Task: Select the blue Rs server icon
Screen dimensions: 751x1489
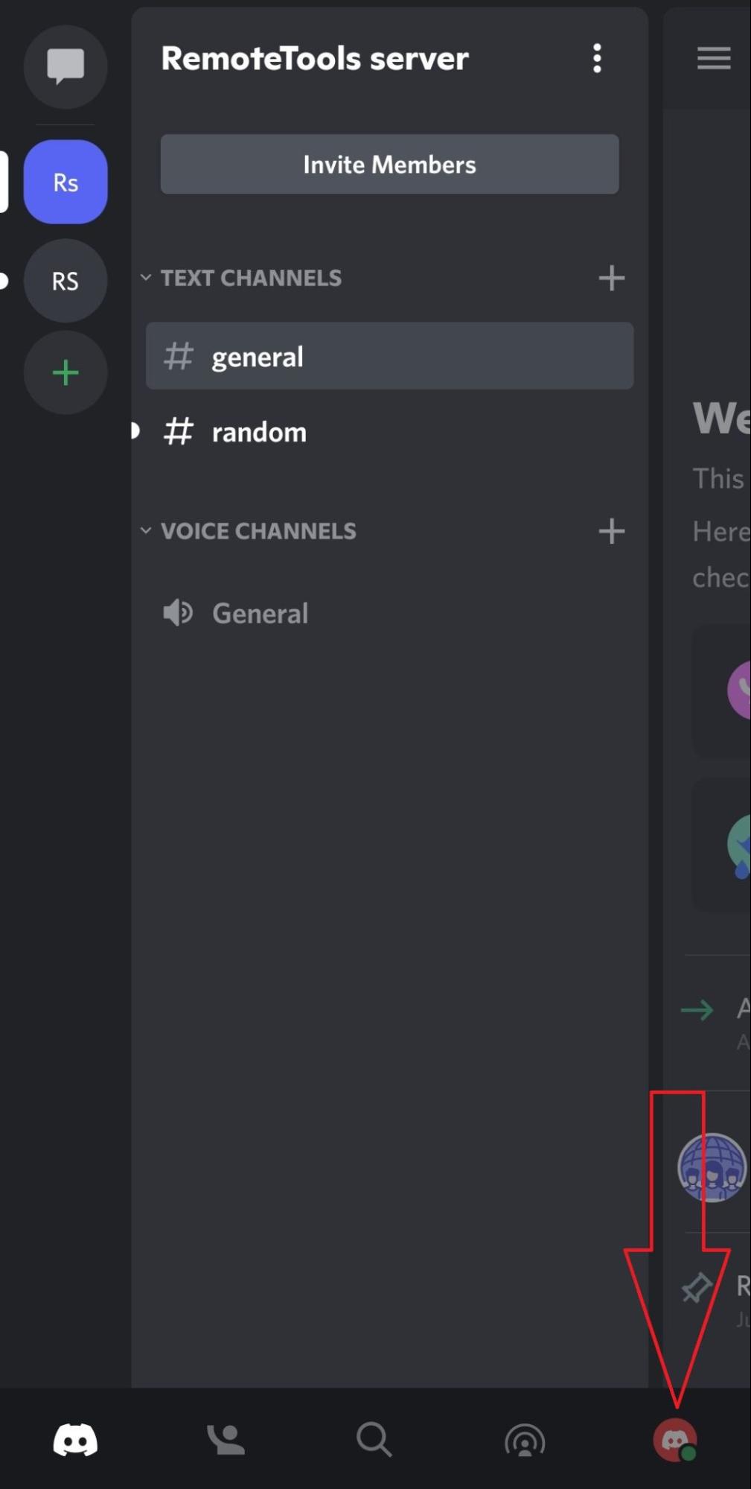Action: (65, 182)
